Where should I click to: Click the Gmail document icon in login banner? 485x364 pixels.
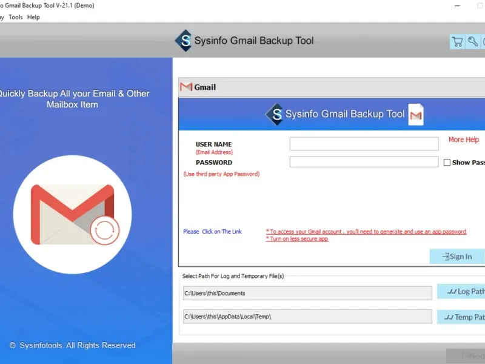[x=416, y=115]
